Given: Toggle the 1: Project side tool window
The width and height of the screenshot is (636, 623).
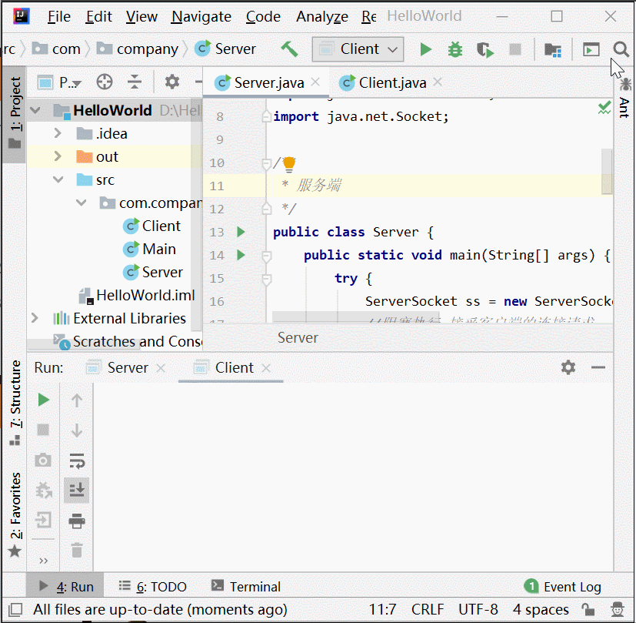Looking at the screenshot, I should tap(15, 113).
